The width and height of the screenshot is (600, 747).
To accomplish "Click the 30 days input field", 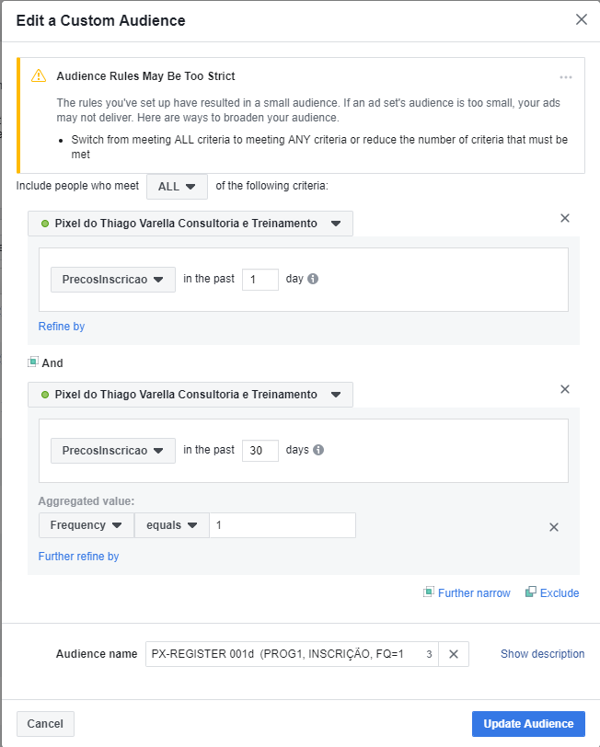I will [260, 451].
